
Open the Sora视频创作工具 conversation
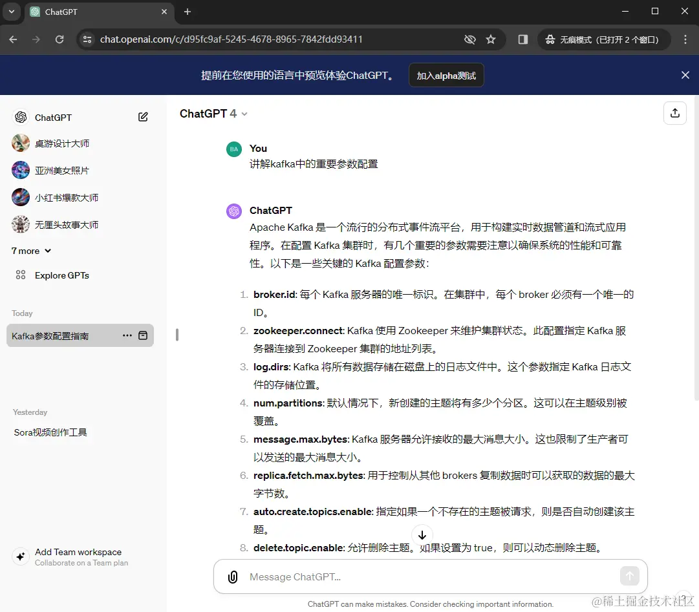pyautogui.click(x=50, y=432)
